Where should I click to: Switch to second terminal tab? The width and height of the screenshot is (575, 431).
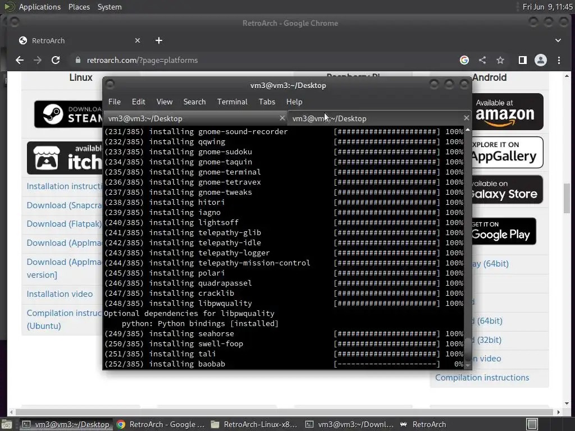[x=379, y=118]
